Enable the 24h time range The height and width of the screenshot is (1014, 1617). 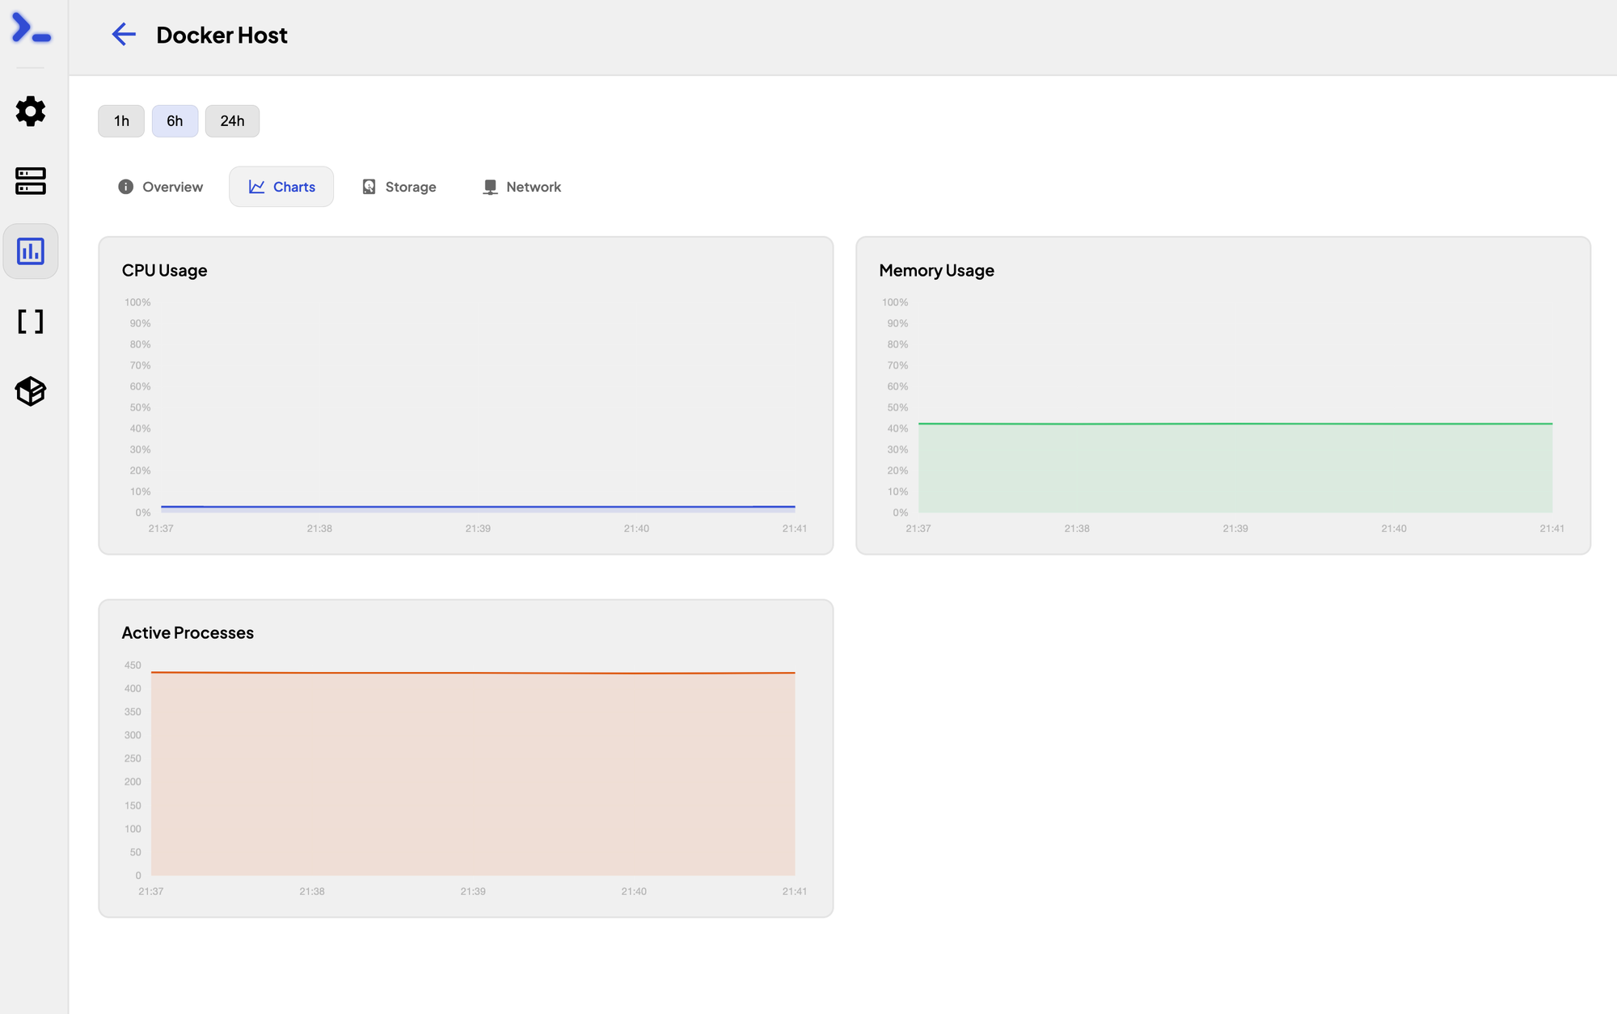pyautogui.click(x=232, y=120)
